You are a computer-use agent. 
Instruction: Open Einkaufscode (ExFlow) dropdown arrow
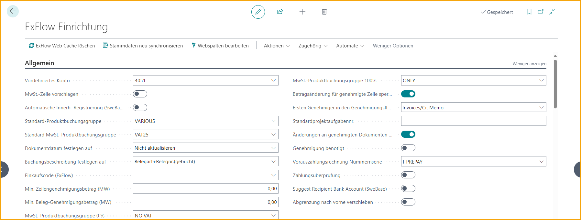(273, 175)
